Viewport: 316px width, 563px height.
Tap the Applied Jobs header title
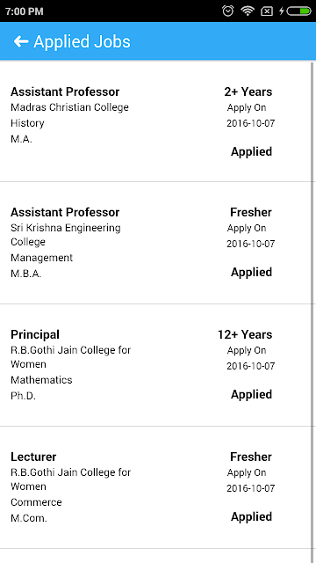(x=82, y=41)
